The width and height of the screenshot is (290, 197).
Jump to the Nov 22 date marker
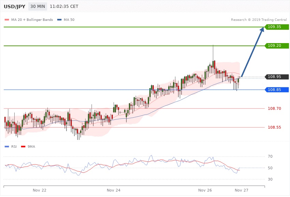coord(40,190)
